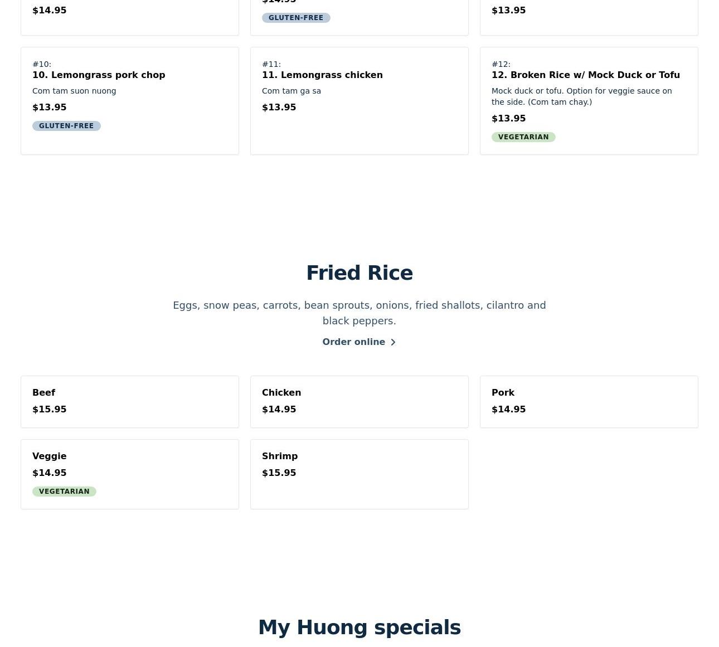Open item 10 Lemongrass pork chop
The image size is (719, 647).
point(130,101)
